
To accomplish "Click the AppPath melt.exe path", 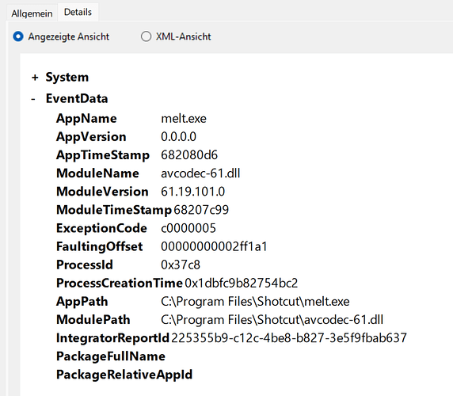I will click(x=255, y=302).
